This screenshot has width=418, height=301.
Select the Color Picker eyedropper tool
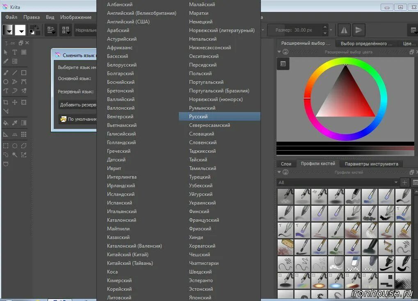15,123
